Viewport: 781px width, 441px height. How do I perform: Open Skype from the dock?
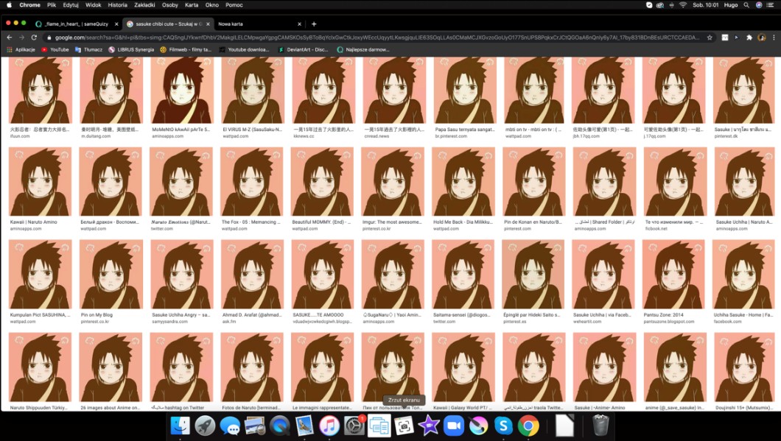pyautogui.click(x=503, y=426)
